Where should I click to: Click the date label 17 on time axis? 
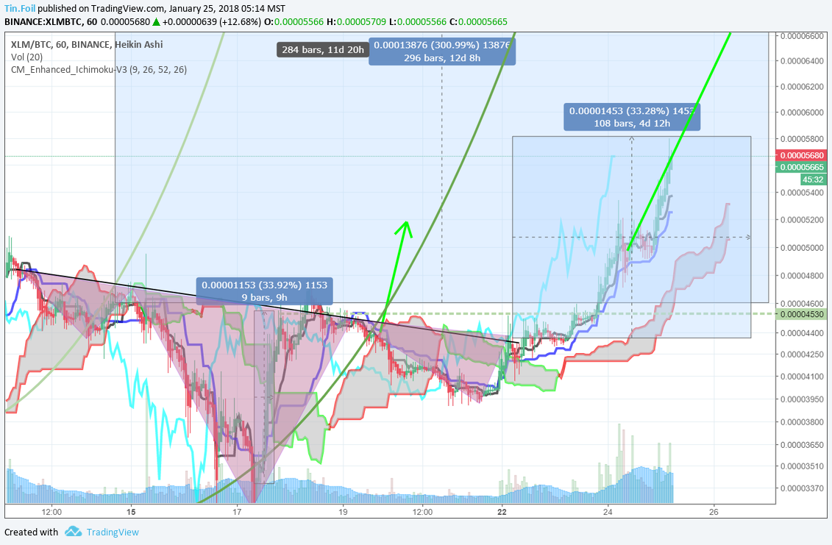(x=237, y=512)
